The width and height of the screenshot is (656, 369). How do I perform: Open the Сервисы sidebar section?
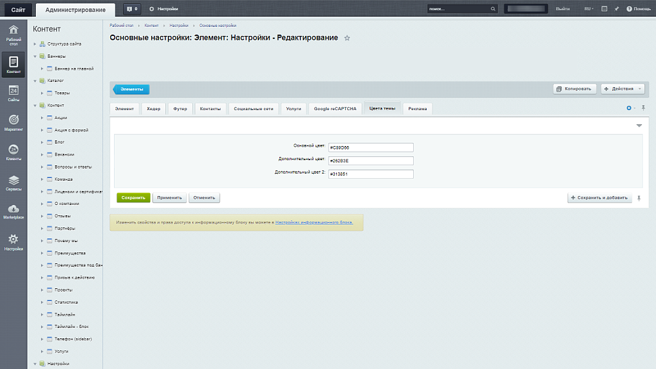13,183
